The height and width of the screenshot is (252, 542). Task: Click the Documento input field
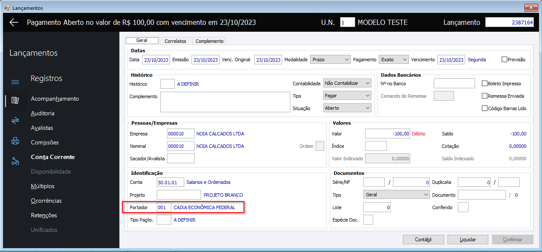tap(482, 195)
